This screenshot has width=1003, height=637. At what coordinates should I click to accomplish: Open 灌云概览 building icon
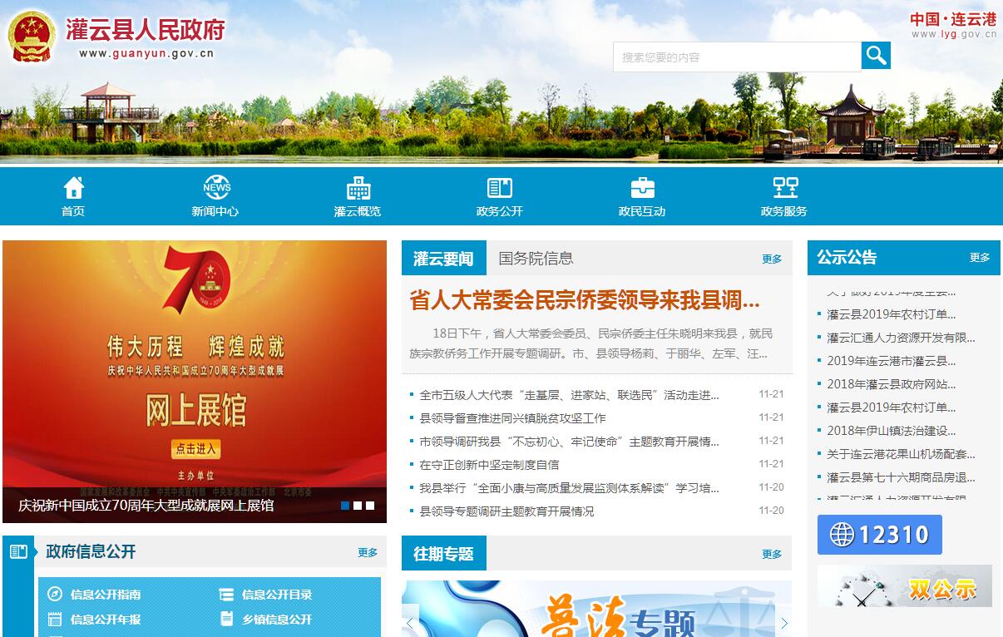coord(358,188)
